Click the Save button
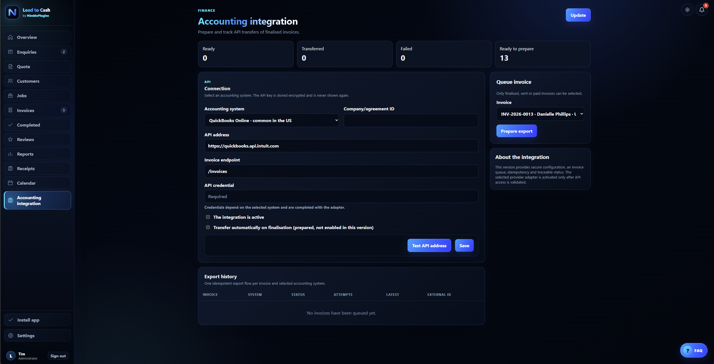The height and width of the screenshot is (364, 714). [x=464, y=246]
